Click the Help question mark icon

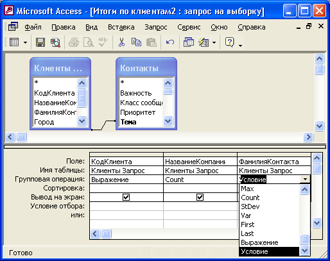tap(230, 42)
